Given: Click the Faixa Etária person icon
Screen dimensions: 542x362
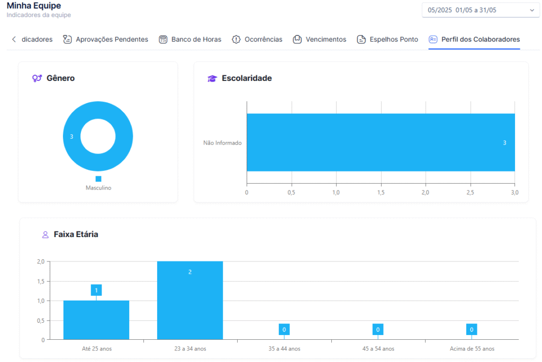Looking at the screenshot, I should coord(46,235).
